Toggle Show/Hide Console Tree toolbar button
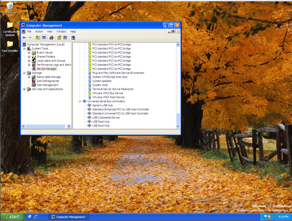 (44, 38)
